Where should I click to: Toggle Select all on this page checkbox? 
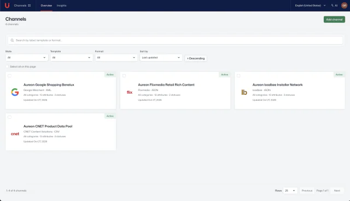[x=7, y=66]
